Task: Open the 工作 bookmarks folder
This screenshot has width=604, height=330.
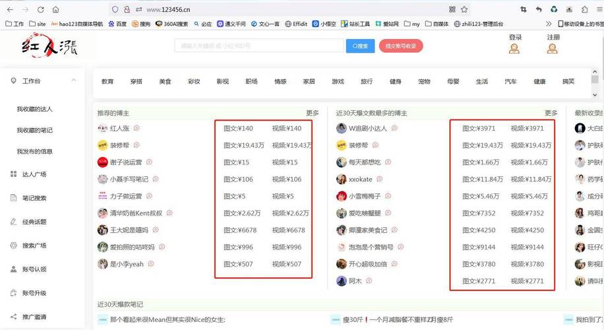Action: point(15,24)
